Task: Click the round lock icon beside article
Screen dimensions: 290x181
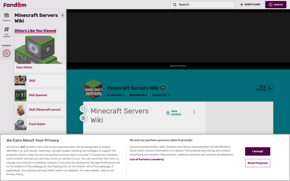Action: coord(83,118)
